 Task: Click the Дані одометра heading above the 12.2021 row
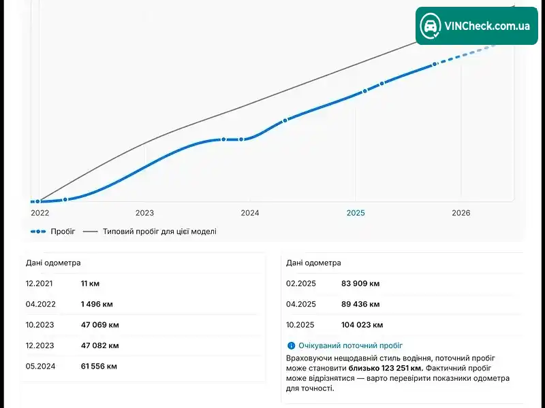53,262
